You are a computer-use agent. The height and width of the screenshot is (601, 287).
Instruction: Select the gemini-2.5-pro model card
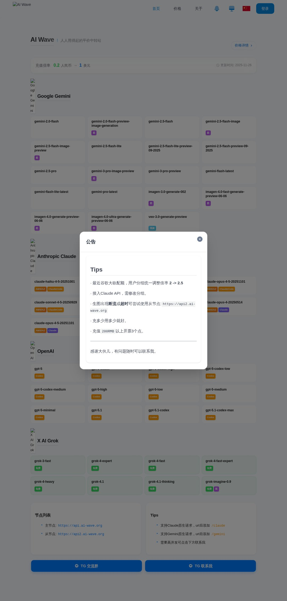pos(58,175)
